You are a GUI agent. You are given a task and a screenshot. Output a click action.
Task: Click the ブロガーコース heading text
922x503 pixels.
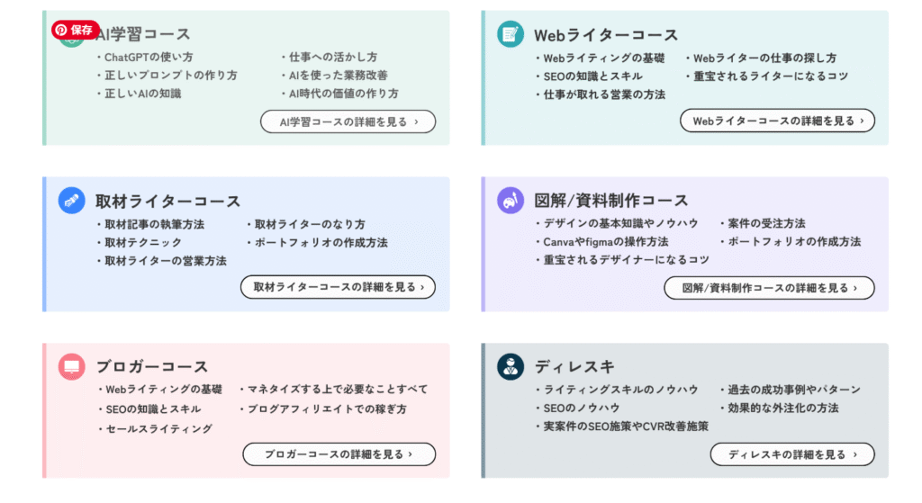tap(151, 366)
